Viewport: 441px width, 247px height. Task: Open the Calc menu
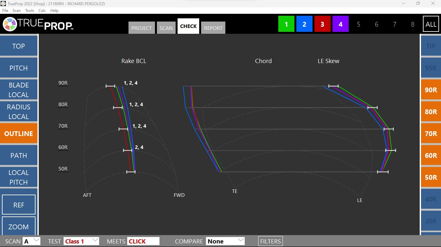tap(42, 11)
